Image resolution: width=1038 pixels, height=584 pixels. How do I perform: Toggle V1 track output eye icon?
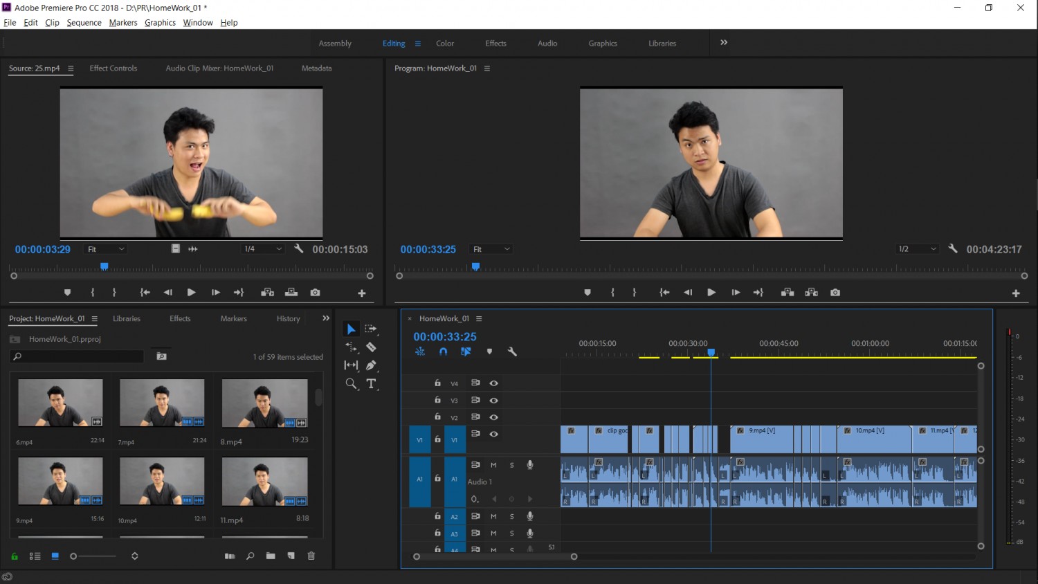pos(493,434)
